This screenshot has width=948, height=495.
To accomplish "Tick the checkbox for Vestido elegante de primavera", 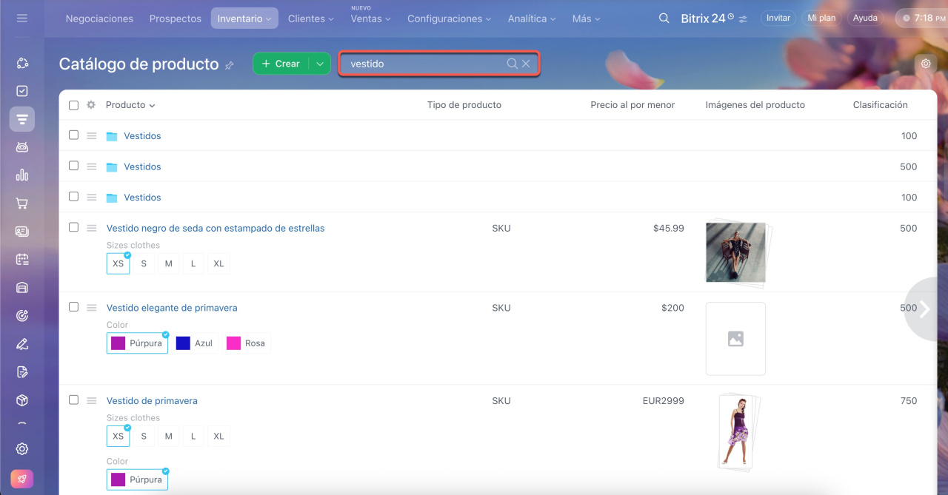I will pyautogui.click(x=73, y=306).
